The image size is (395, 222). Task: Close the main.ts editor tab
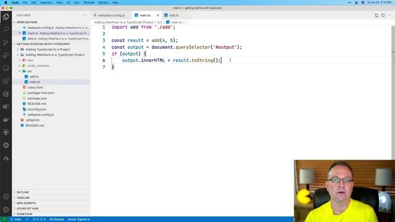[158, 15]
